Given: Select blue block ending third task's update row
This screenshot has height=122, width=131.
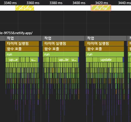Looking at the screenshot, I should click(123, 60).
